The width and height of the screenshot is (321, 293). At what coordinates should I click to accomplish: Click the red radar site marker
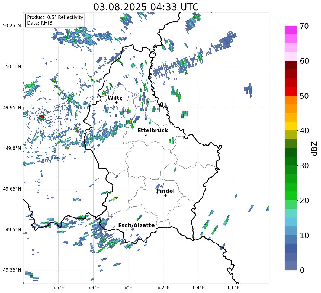pos(42,117)
